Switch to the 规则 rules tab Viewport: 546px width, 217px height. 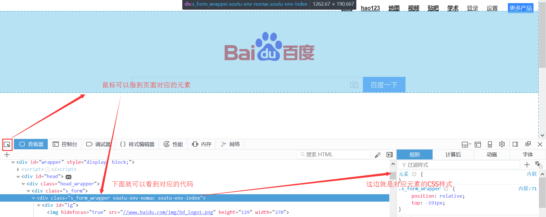click(415, 155)
